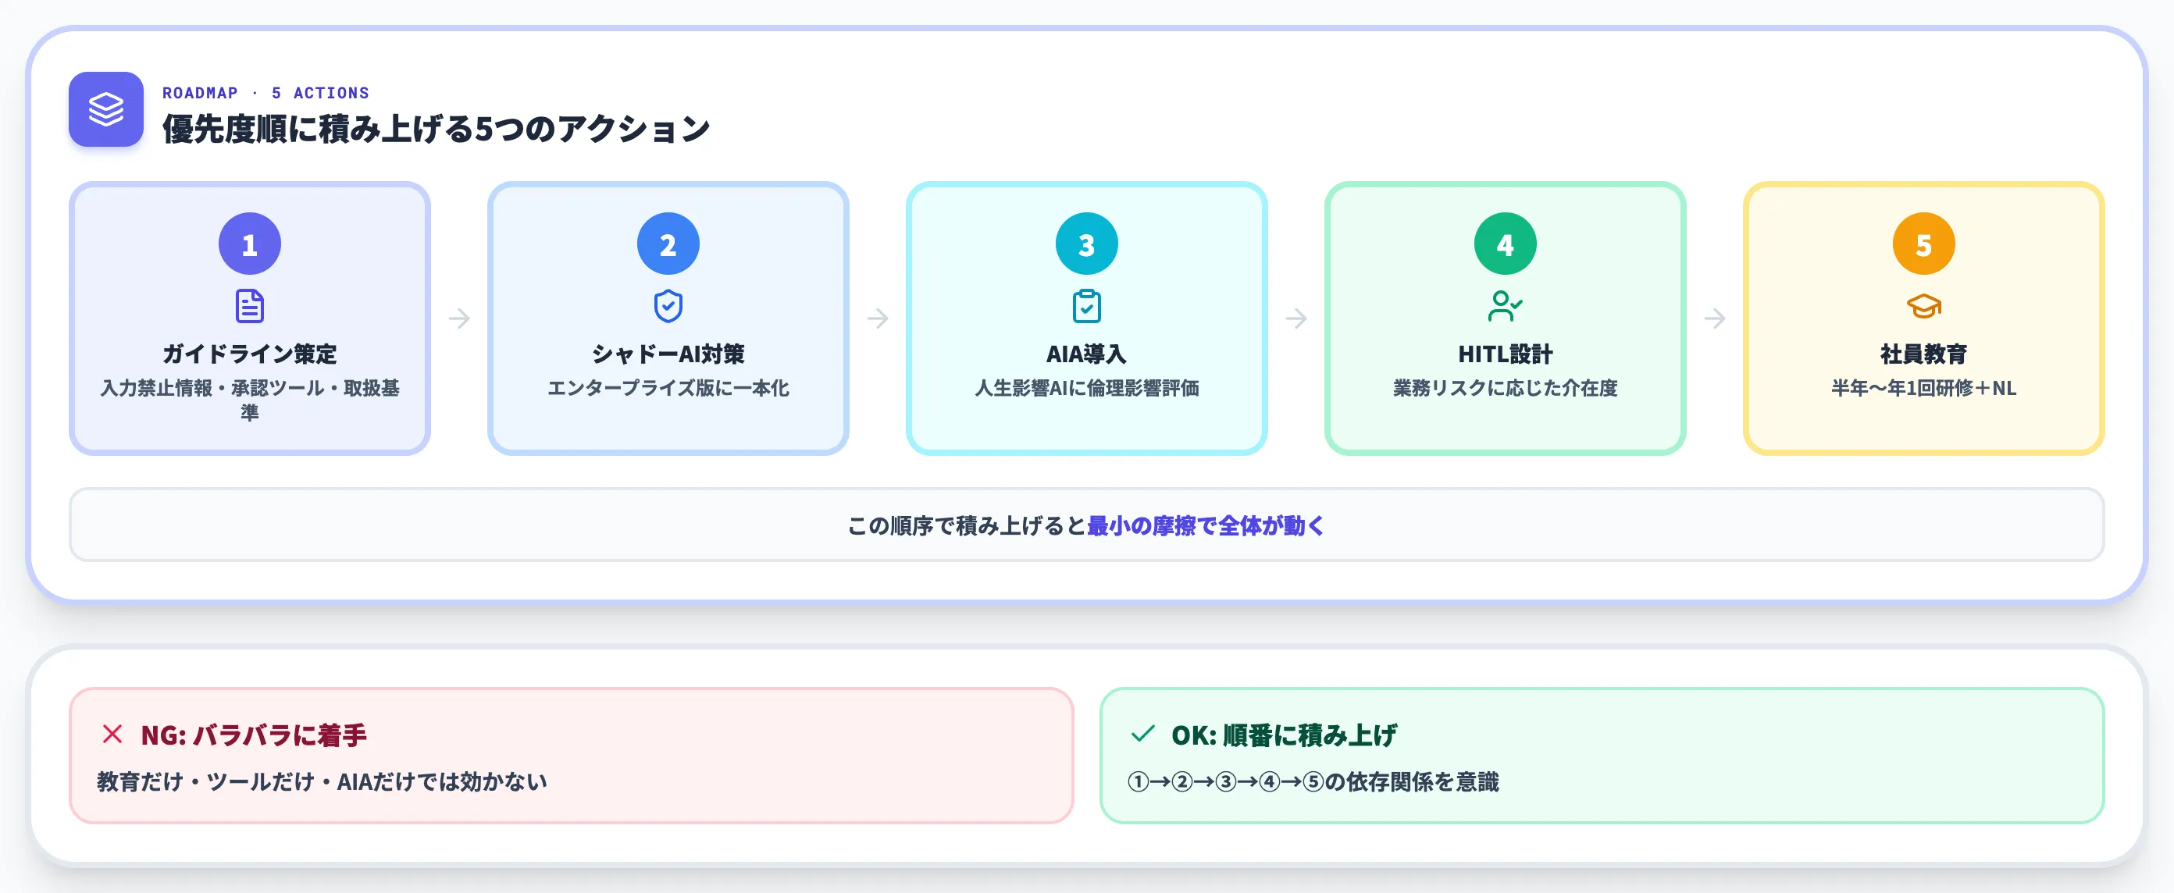Click heading 優先度順に積み上げる5つのアクション
The height and width of the screenshot is (893, 2174).
click(437, 129)
